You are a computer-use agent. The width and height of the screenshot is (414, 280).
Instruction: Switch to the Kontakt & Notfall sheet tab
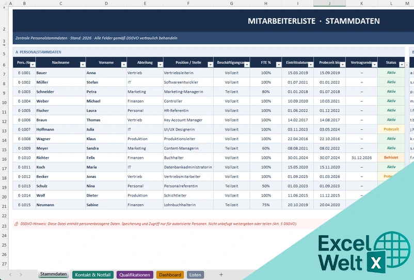(x=93, y=275)
